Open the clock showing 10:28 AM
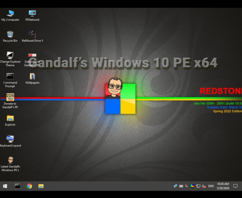The width and height of the screenshot is (242, 198). [223, 186]
